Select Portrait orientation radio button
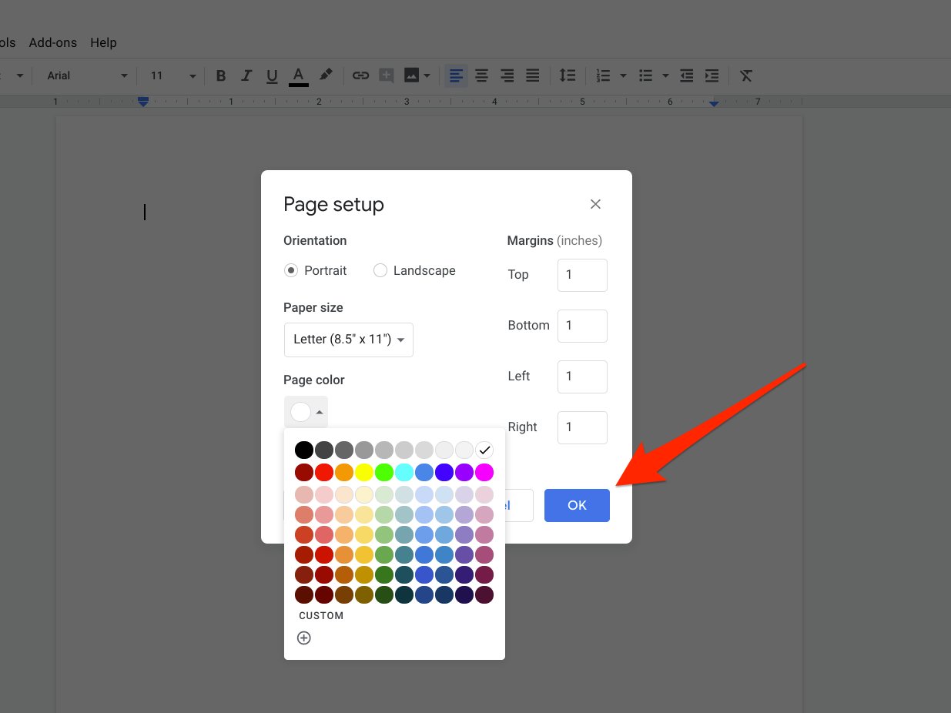The height and width of the screenshot is (713, 951). pos(291,270)
